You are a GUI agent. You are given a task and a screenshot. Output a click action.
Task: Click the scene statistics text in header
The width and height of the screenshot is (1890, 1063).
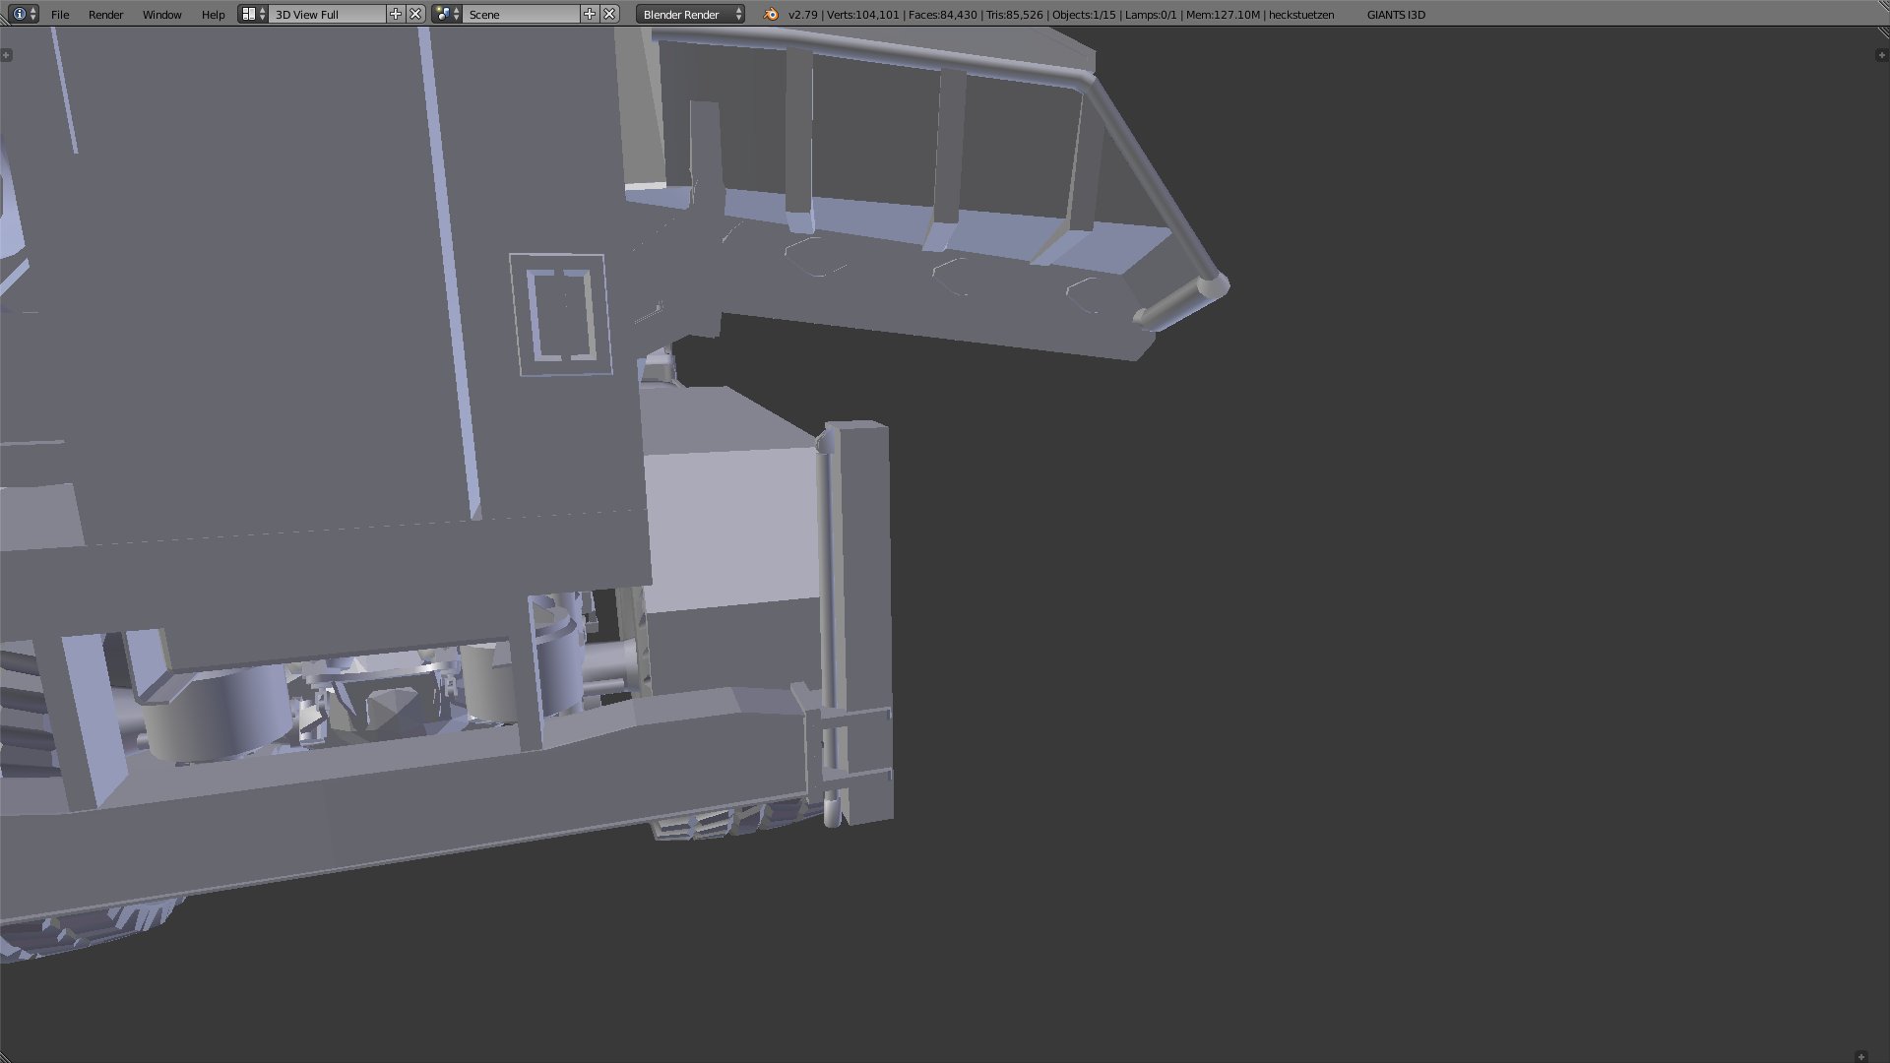[x=1060, y=15]
